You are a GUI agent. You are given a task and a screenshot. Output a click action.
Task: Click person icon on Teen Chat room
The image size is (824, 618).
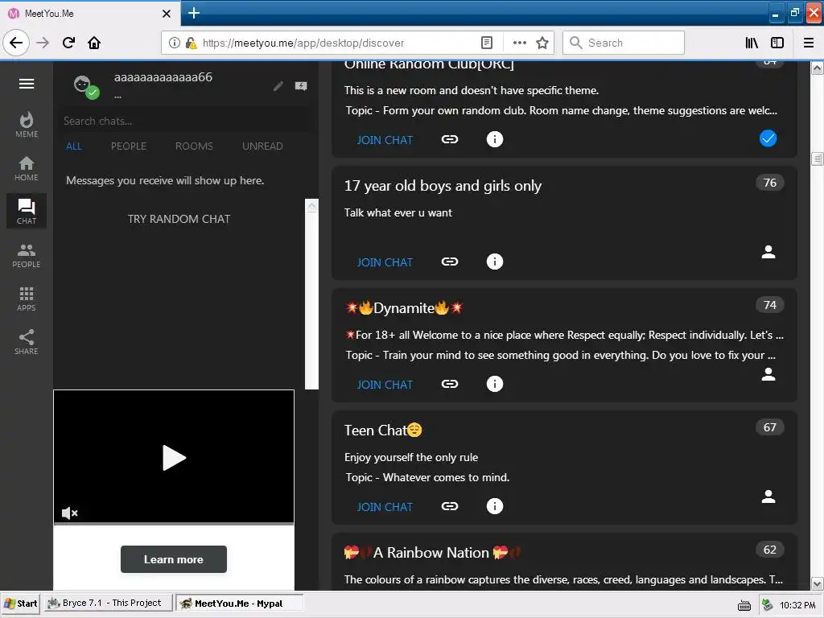(x=768, y=496)
